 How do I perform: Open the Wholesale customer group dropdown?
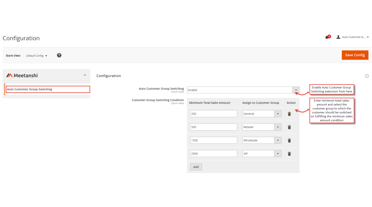(262, 140)
